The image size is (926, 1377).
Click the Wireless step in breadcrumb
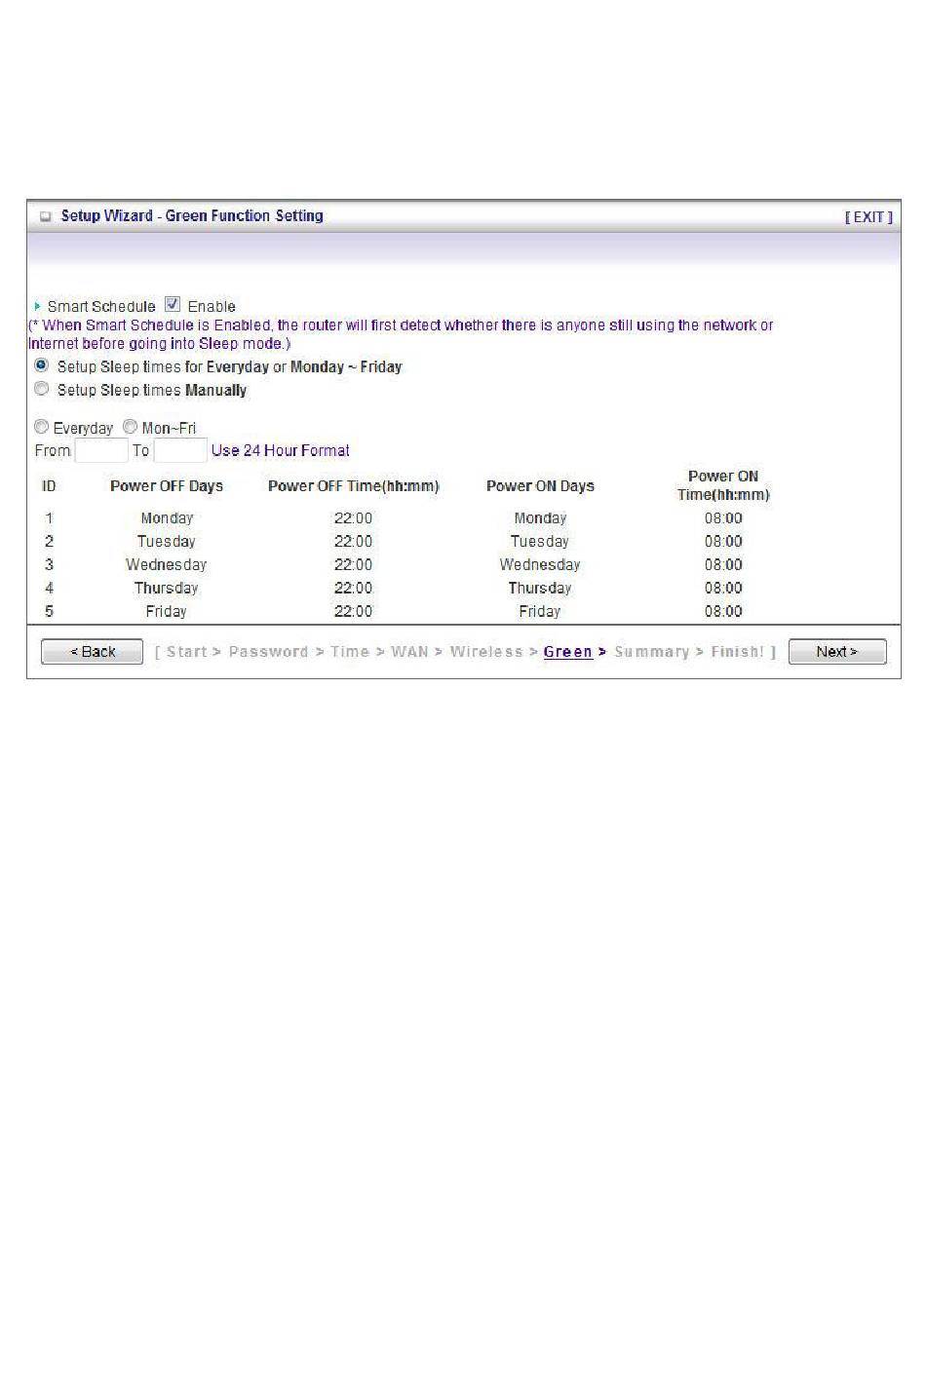click(486, 652)
